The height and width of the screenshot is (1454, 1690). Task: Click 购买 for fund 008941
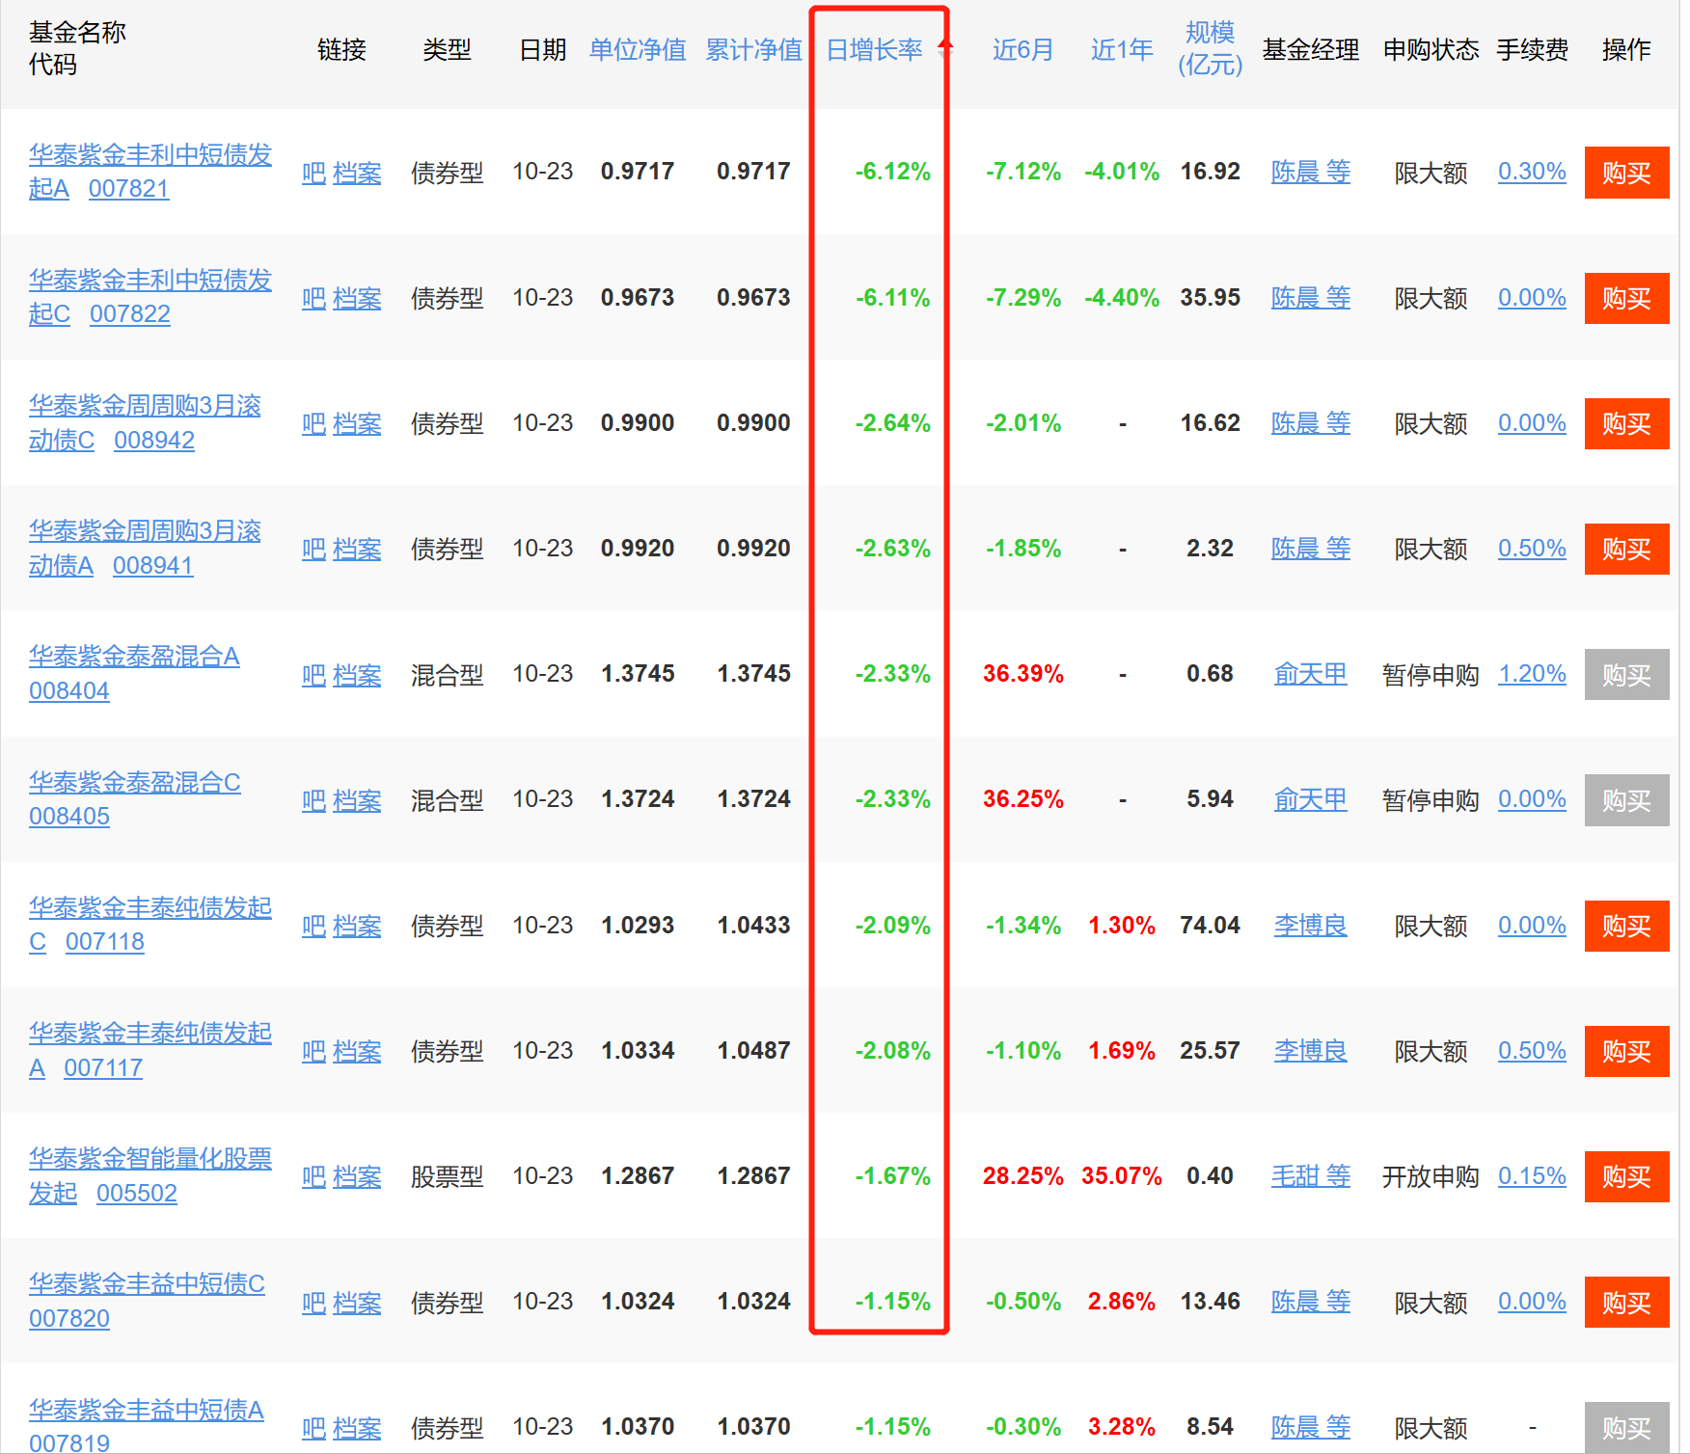coord(1626,549)
